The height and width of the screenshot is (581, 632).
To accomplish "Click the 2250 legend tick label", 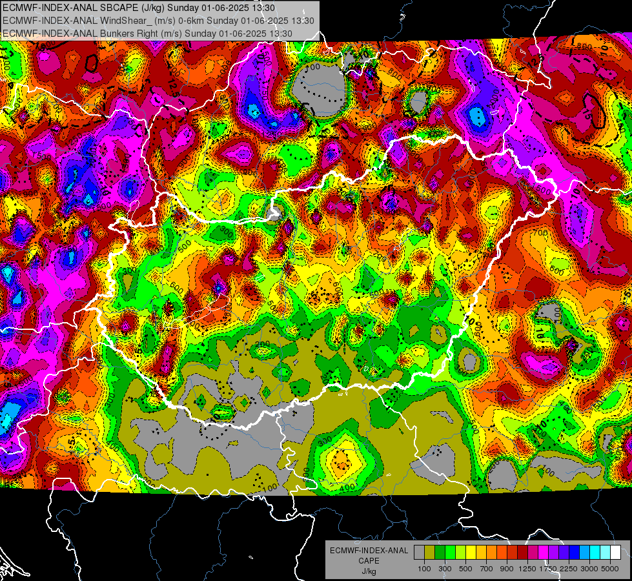I will click(x=569, y=569).
